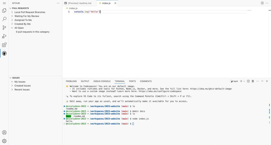Click the 'hello' output line in terminal
Image resolution: width=271 pixels, height=145 pixels.
[69, 121]
